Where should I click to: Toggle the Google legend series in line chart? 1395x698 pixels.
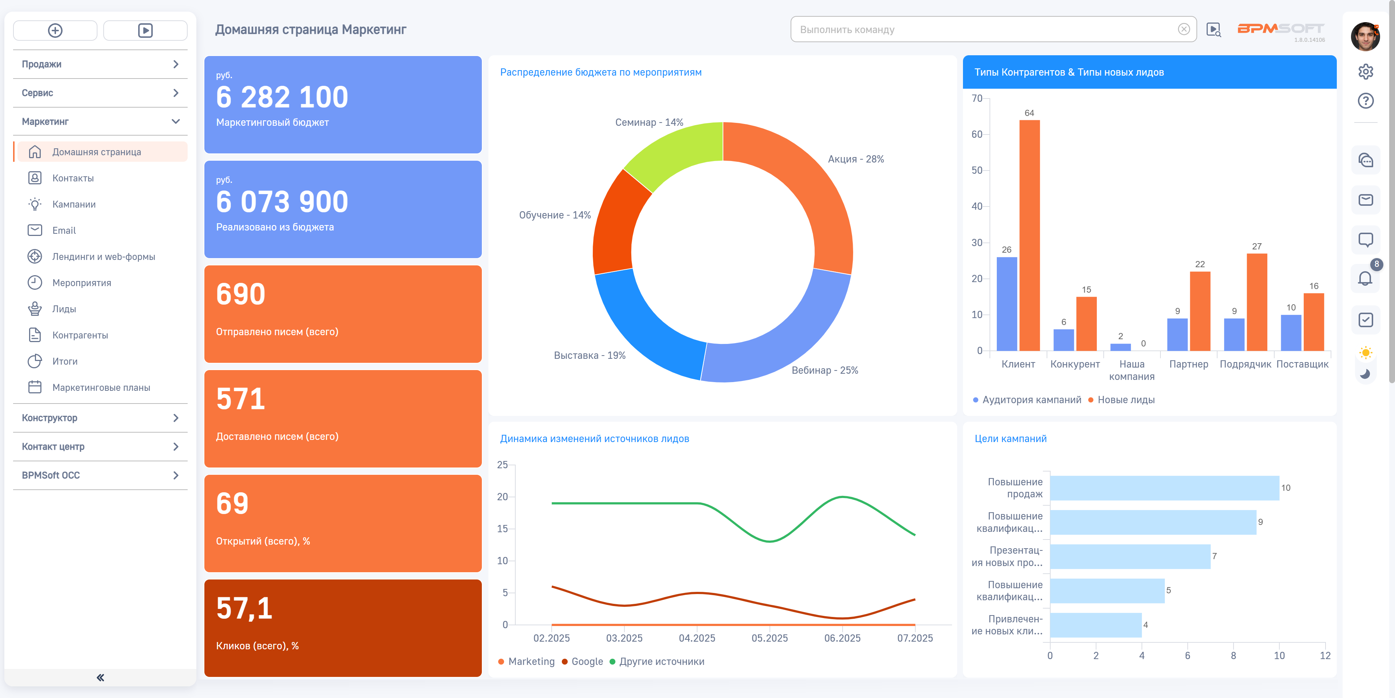(582, 661)
